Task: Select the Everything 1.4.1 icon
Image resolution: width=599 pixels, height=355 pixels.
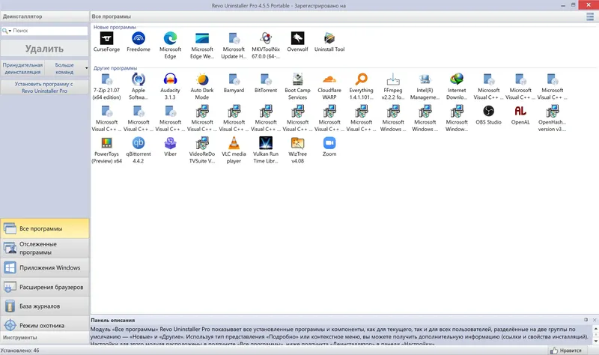Action: 362,79
